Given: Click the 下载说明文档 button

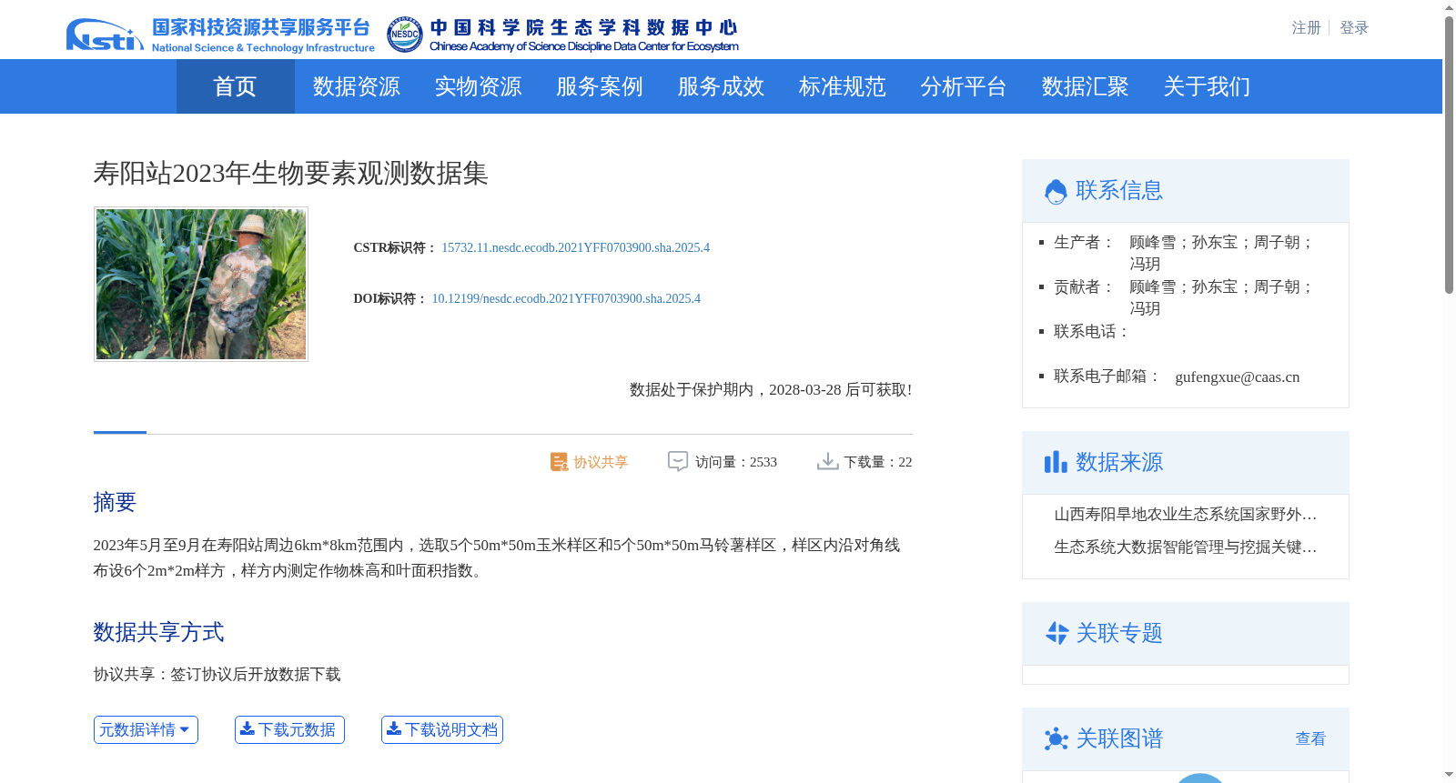Looking at the screenshot, I should pos(442,729).
